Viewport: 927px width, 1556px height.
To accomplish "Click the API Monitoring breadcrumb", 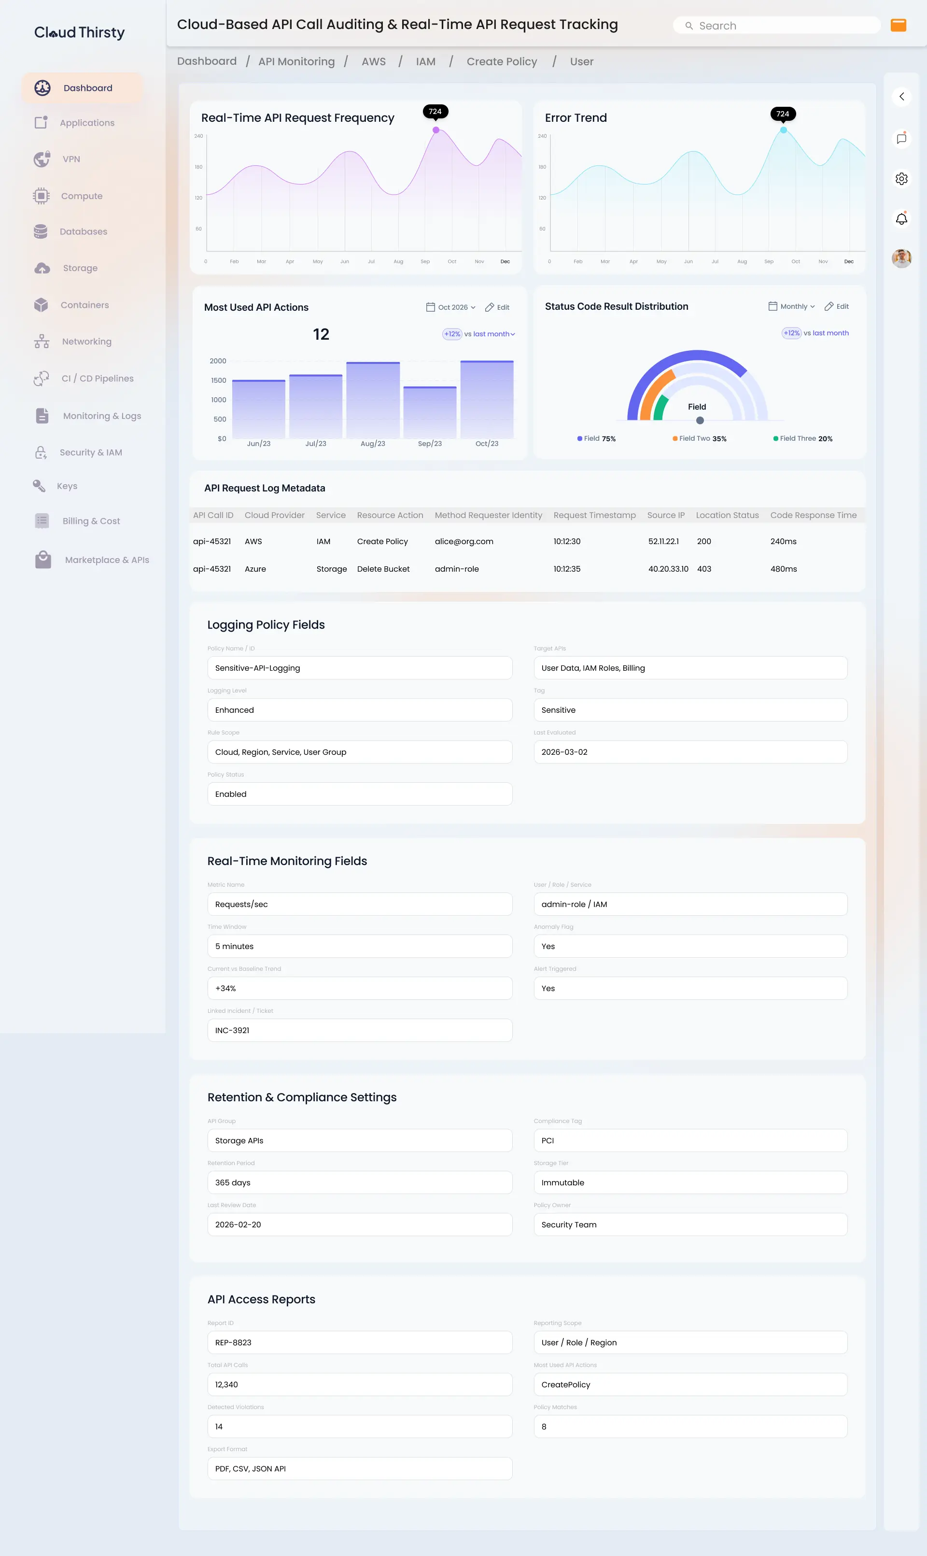I will coord(296,61).
